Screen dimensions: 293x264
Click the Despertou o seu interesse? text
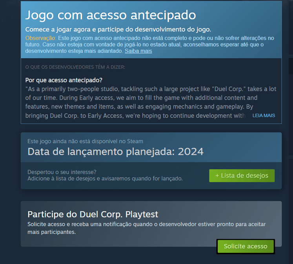coord(62,172)
